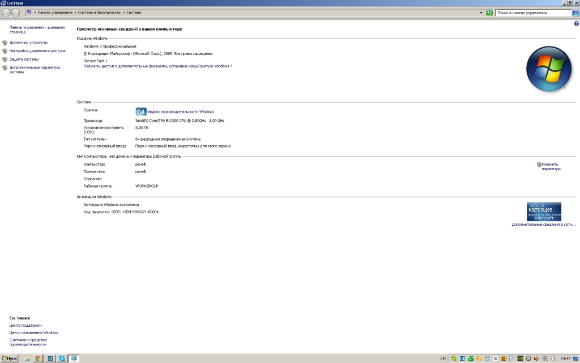Open 'Диспетчер устройств' in left sidebar
Image resolution: width=580 pixels, height=363 pixels.
click(28, 43)
